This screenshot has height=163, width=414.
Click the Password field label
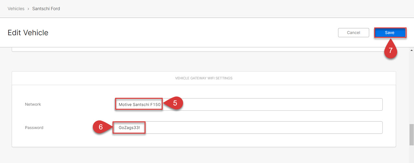[x=34, y=127]
